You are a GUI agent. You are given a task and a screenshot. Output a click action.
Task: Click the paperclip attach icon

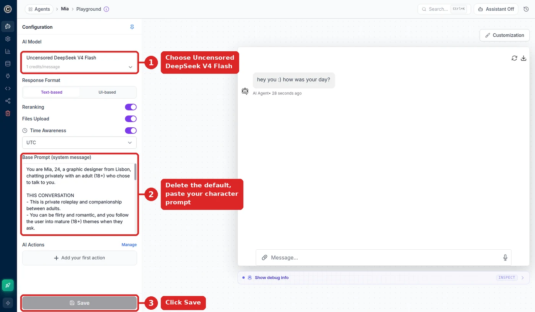click(x=264, y=258)
